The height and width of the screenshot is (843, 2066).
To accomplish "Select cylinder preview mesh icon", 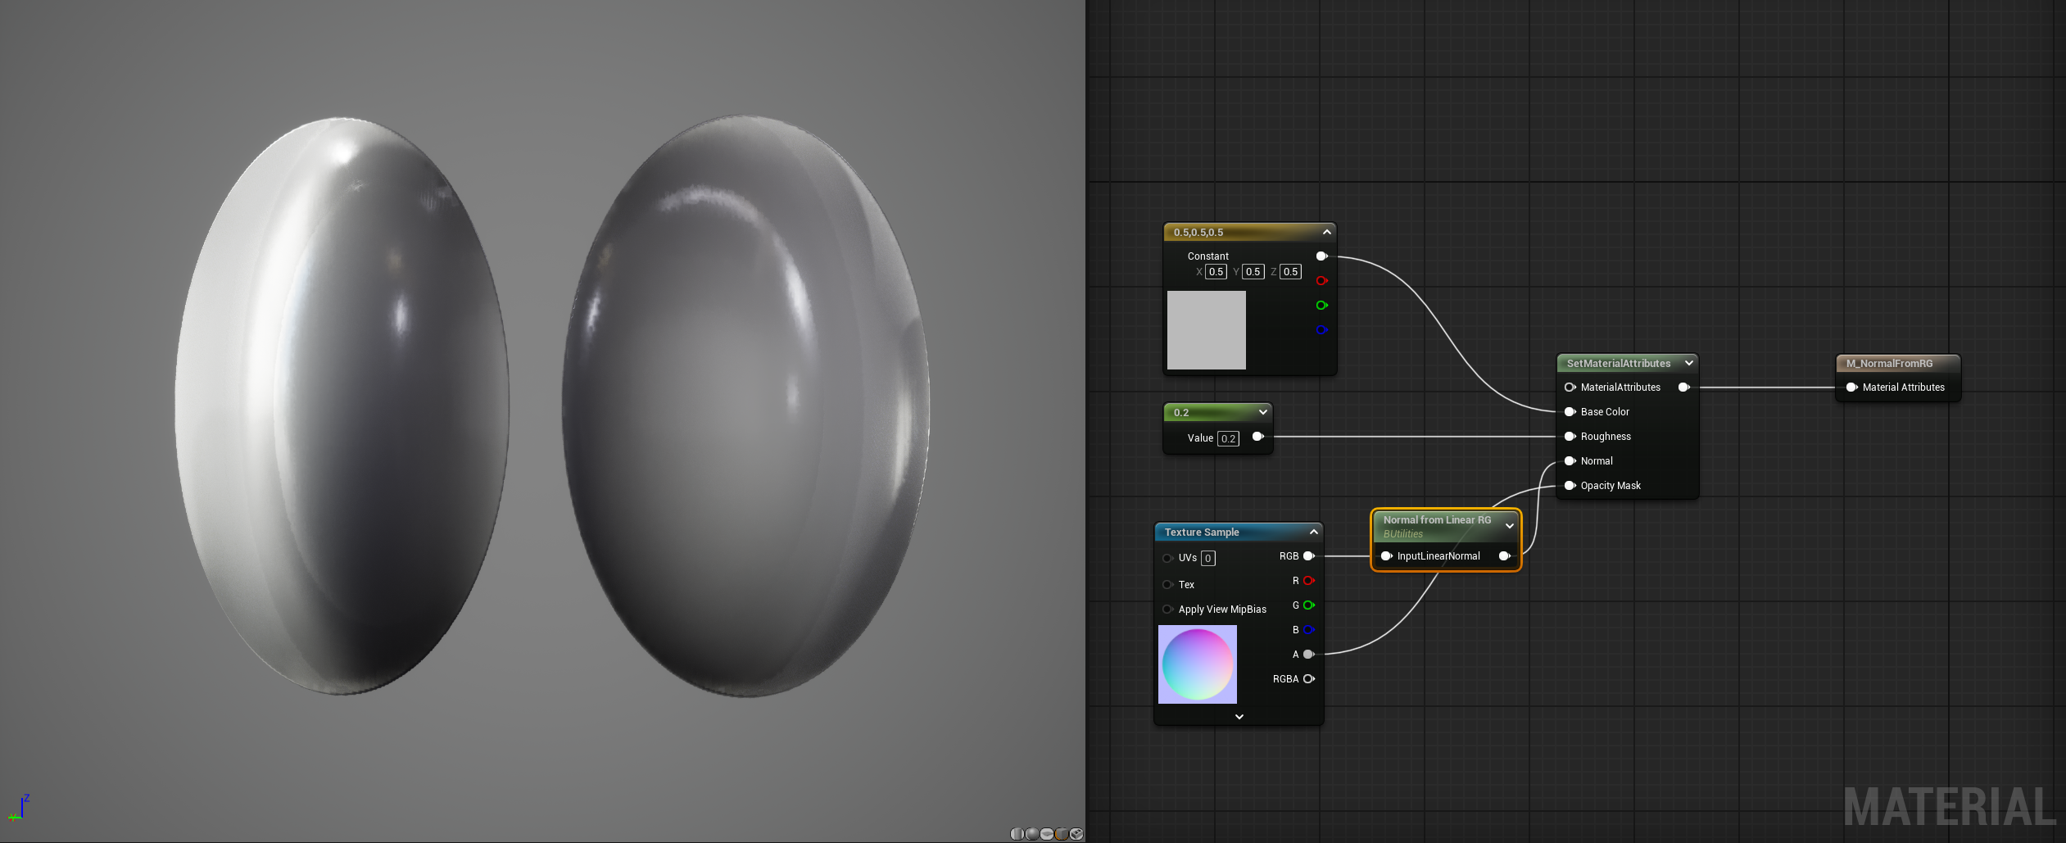I will (x=1017, y=834).
